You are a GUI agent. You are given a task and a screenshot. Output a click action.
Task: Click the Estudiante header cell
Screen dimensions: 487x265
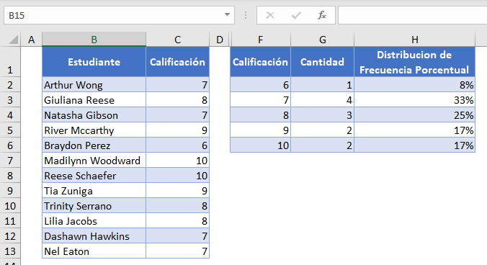point(94,62)
